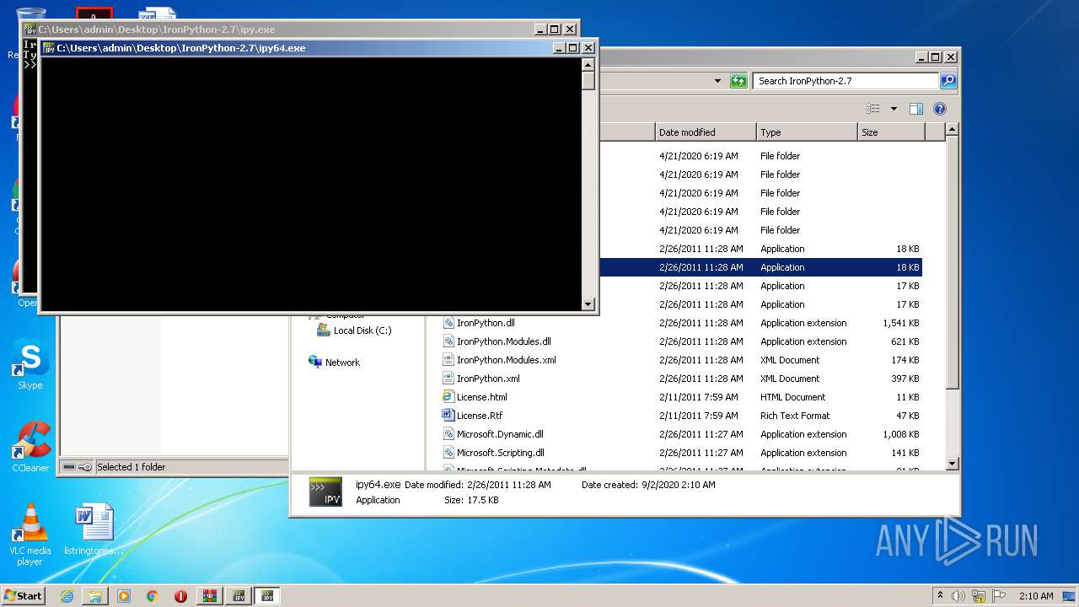
Task: Switch to the first ipy console taskbar button
Action: [x=239, y=596]
